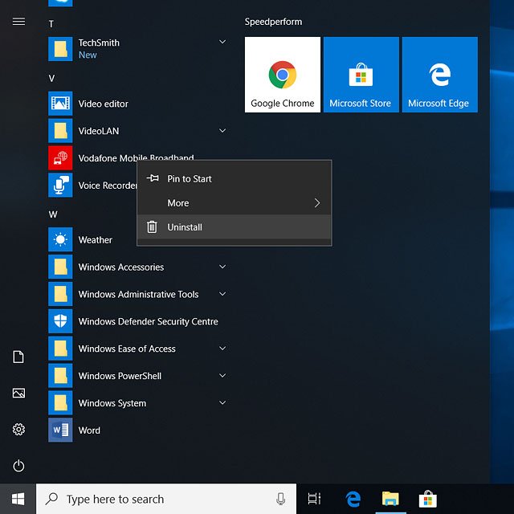514x514 pixels.
Task: Open the VideoLAN folder icon
Action: [60, 131]
